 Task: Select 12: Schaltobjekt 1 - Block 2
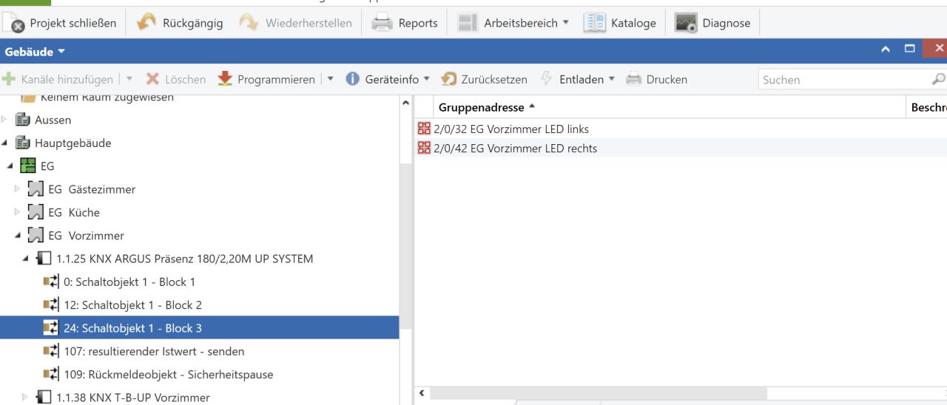[x=138, y=305]
